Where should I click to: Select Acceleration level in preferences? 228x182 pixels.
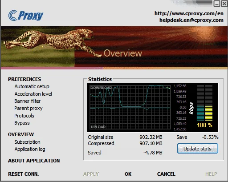[33, 94]
